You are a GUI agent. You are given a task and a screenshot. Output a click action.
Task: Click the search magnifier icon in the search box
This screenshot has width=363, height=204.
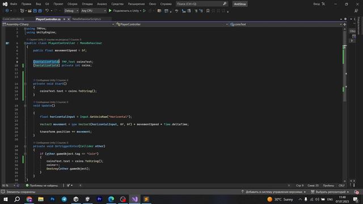225,4
